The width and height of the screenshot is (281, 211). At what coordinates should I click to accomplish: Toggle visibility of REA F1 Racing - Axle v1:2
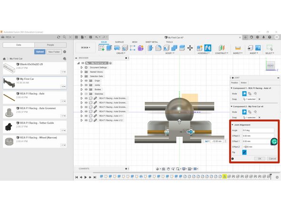[86, 120]
